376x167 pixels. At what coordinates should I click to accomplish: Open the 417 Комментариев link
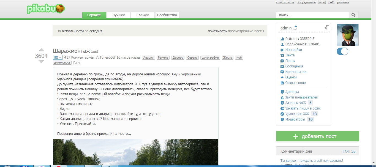79,58
